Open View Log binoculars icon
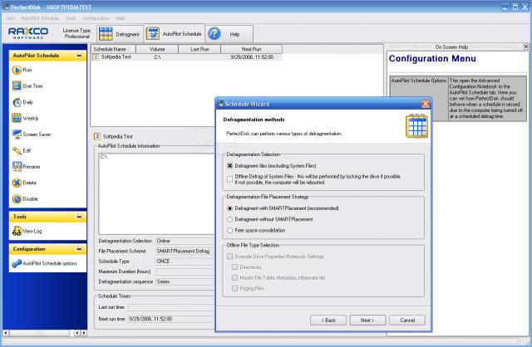Viewport: 532px width, 347px height. pyautogui.click(x=17, y=231)
